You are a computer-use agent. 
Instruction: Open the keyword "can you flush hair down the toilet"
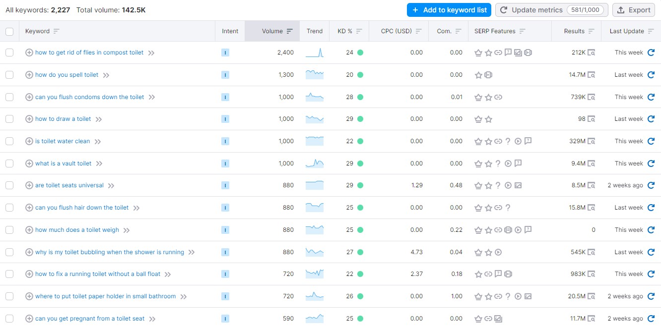82,207
